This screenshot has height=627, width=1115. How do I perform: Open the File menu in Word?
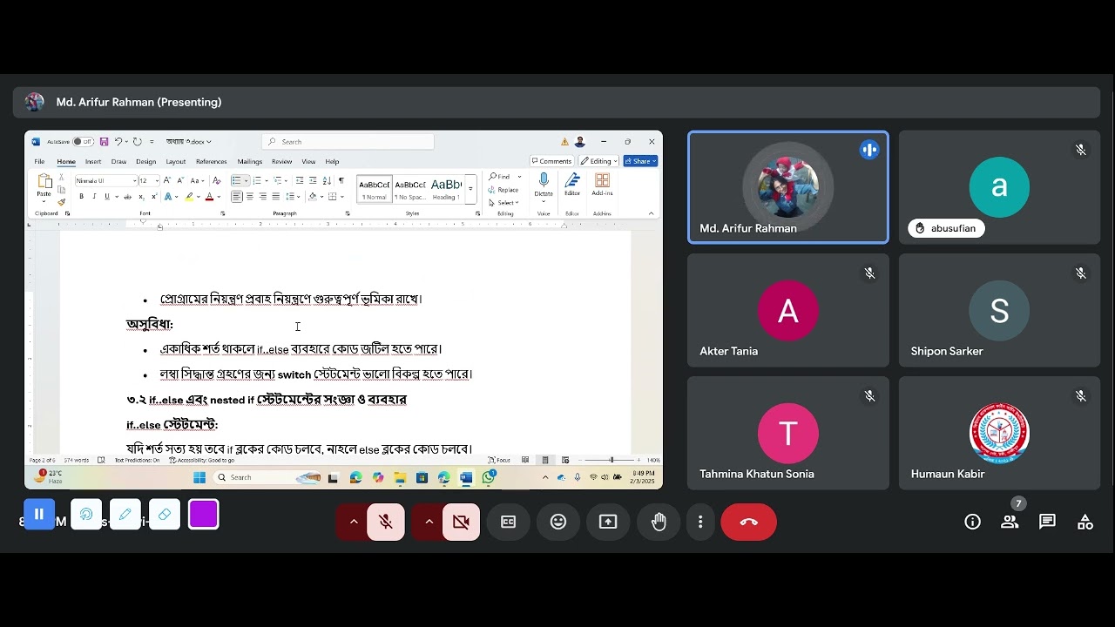[x=39, y=161]
